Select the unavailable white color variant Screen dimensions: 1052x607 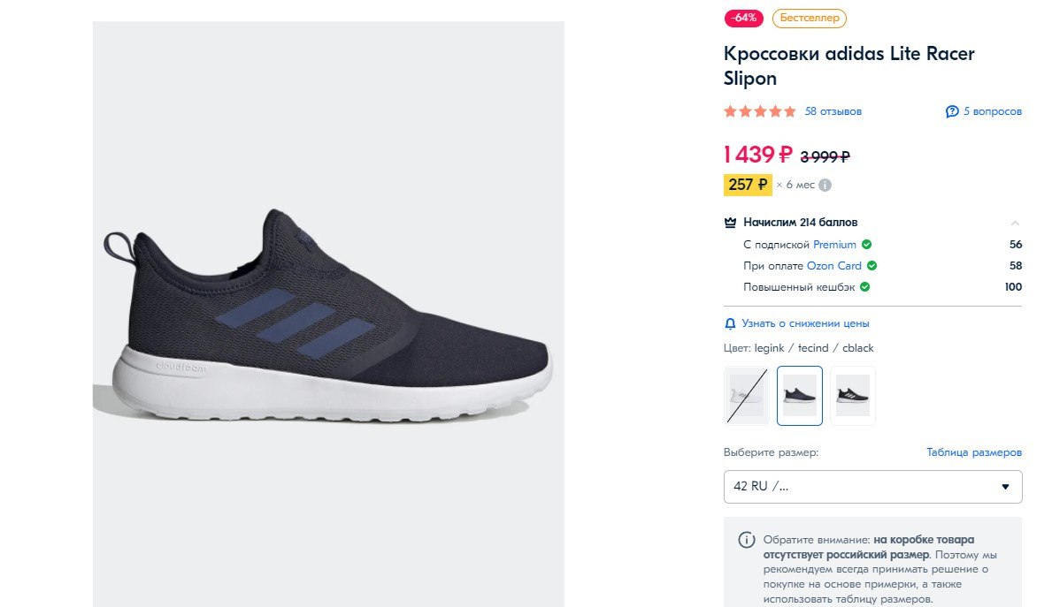click(746, 396)
